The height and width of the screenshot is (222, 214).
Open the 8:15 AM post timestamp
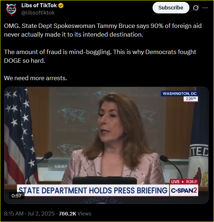[14, 214]
